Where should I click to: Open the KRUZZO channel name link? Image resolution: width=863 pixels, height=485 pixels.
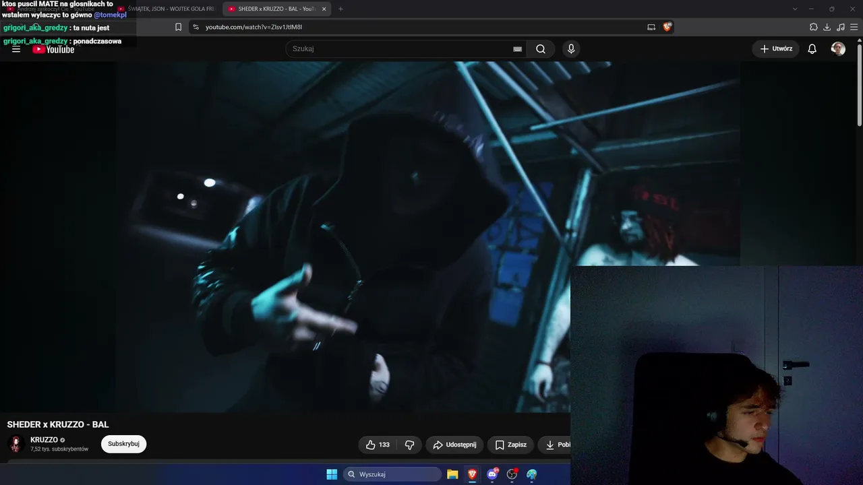coord(44,440)
